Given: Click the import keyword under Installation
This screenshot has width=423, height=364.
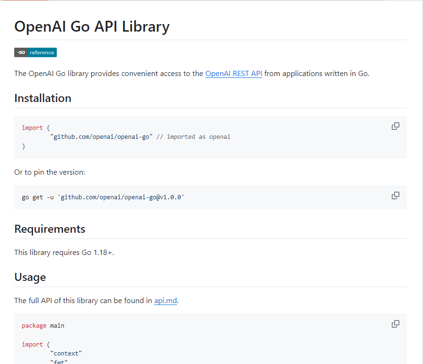Looking at the screenshot, I should tap(32, 128).
